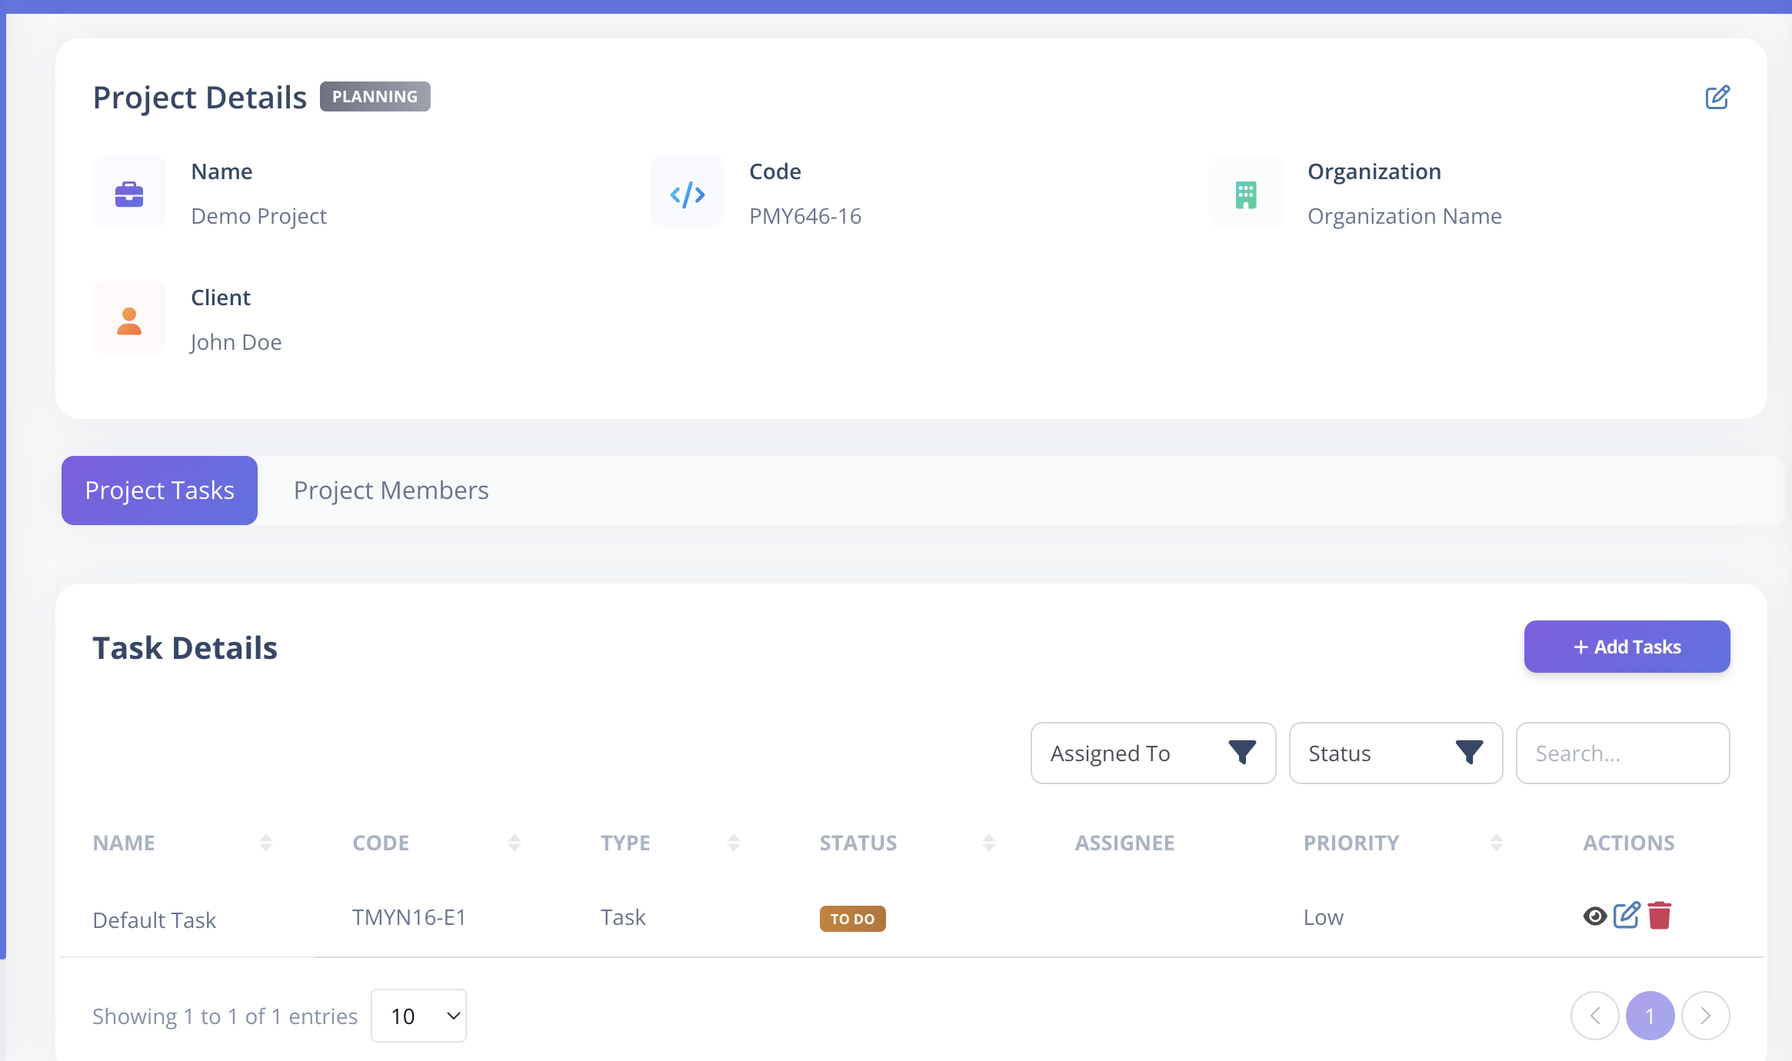
Task: Click the Low priority cell
Action: (1323, 917)
